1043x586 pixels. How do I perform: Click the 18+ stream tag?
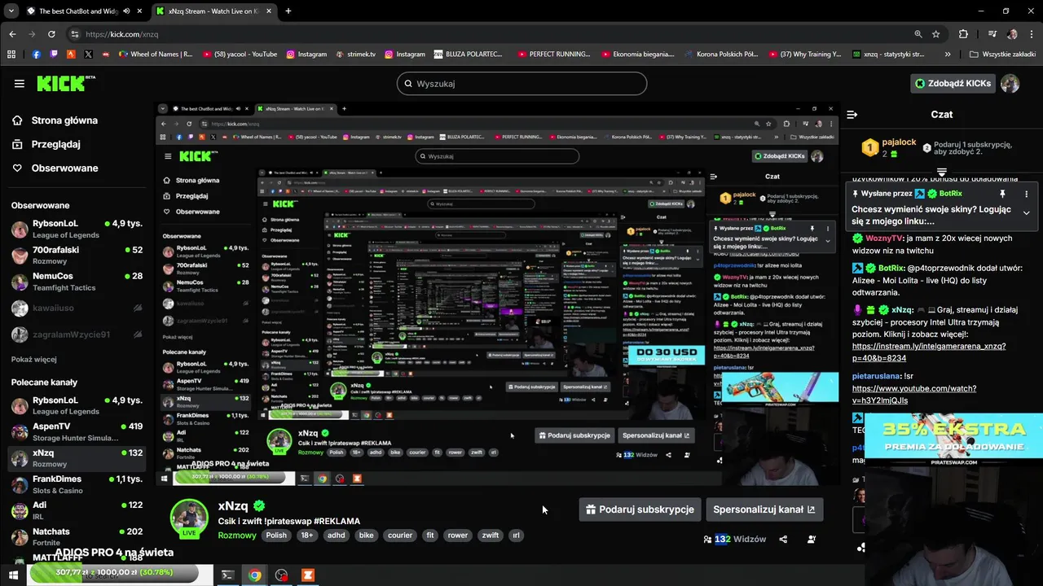(x=306, y=536)
